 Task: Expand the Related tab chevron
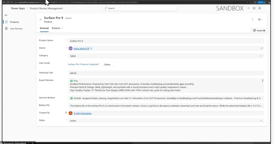tap(62, 28)
